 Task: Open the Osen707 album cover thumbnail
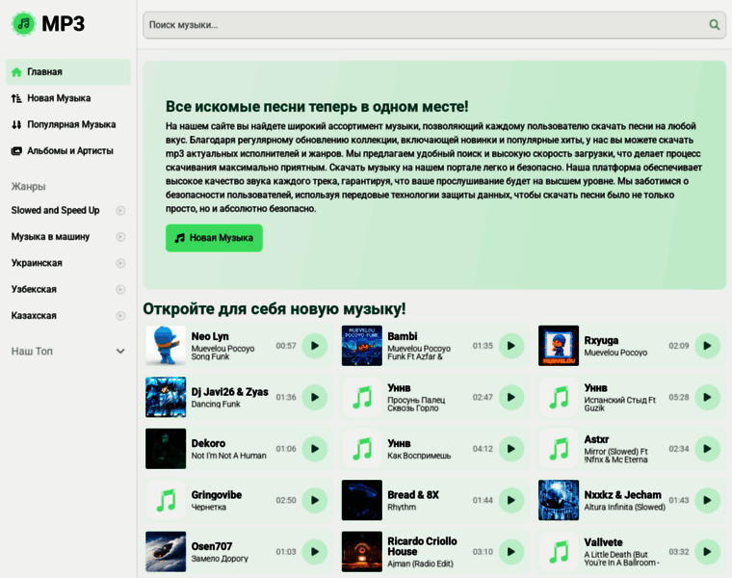click(166, 552)
